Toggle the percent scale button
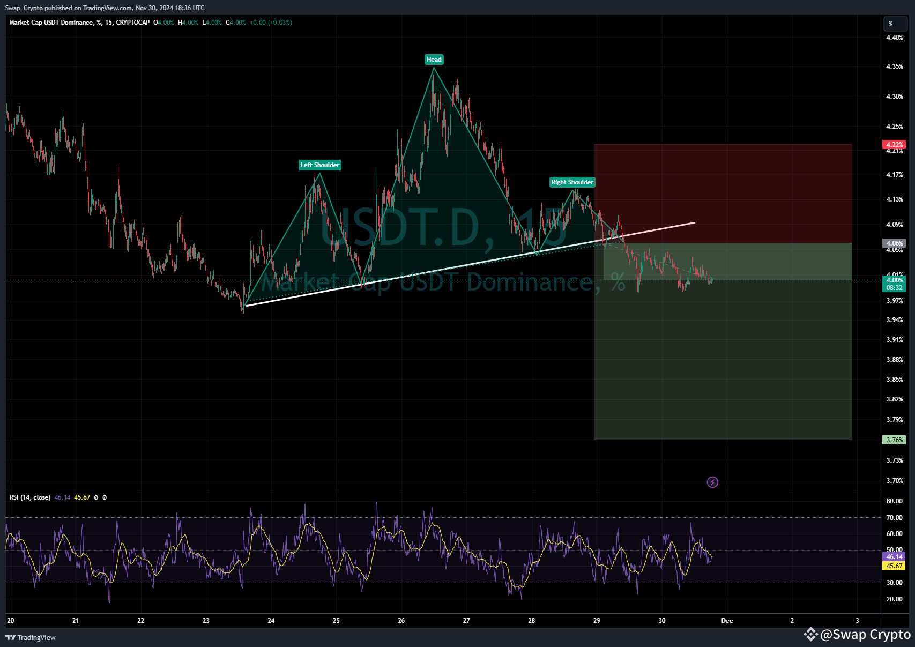Screen dimensions: 915x647 895,24
